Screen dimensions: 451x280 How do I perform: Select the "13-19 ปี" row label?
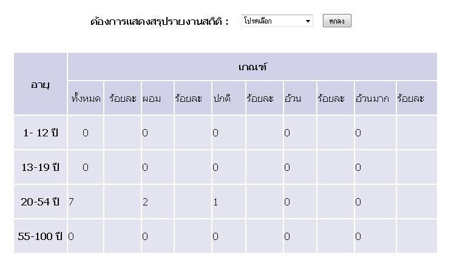tap(40, 168)
